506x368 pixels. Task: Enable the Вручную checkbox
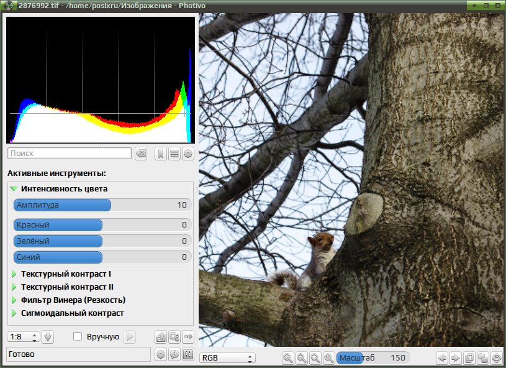point(78,337)
